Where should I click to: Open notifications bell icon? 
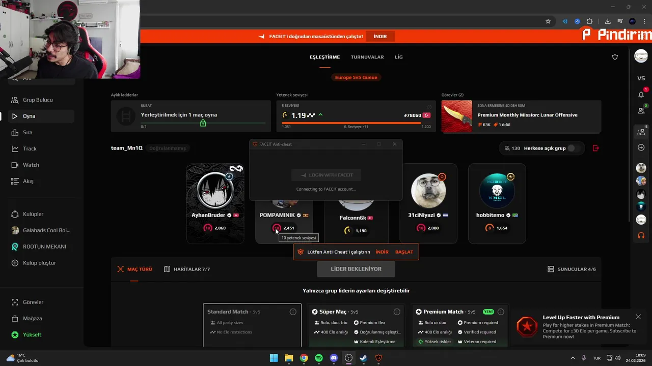pos(641,94)
